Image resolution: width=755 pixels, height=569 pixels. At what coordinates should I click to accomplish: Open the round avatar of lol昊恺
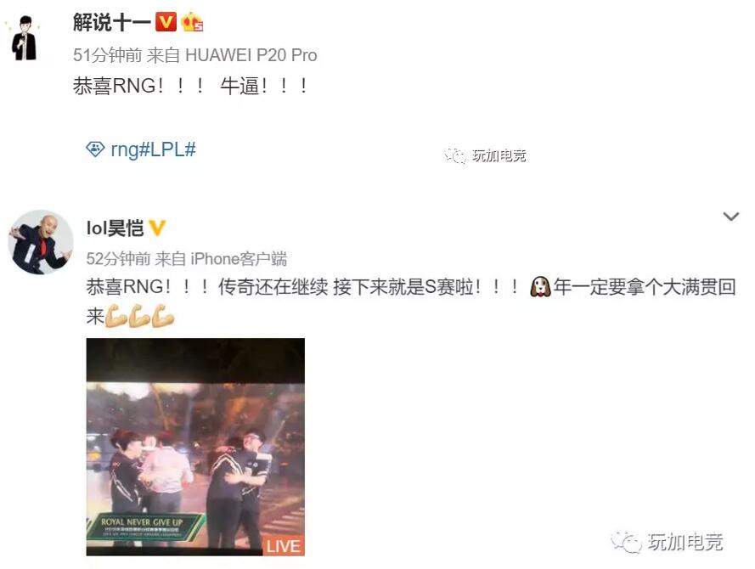41,242
